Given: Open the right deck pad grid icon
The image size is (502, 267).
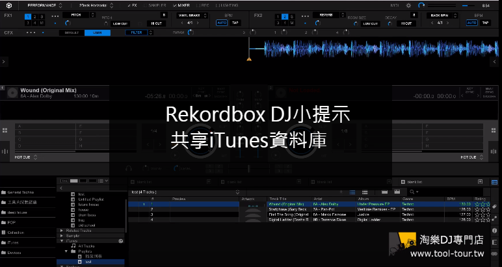Looking at the screenshot, I should pos(494,130).
